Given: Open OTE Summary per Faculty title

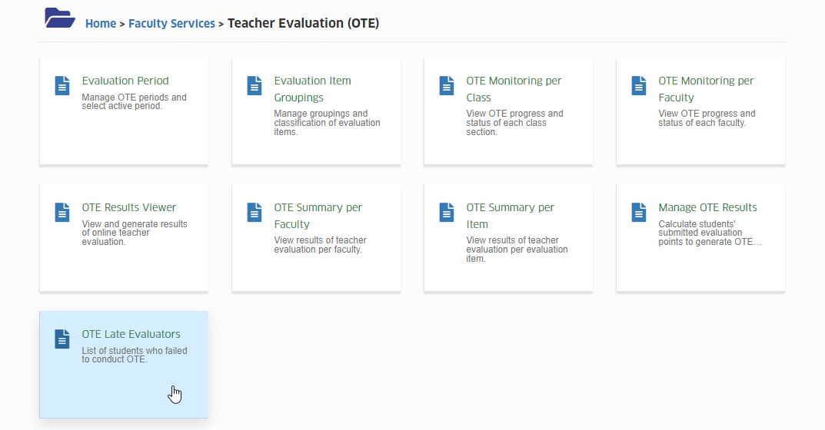Looking at the screenshot, I should click(318, 216).
